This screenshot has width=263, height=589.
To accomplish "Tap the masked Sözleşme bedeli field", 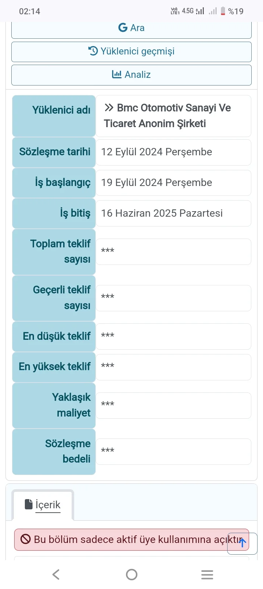I will point(173,451).
